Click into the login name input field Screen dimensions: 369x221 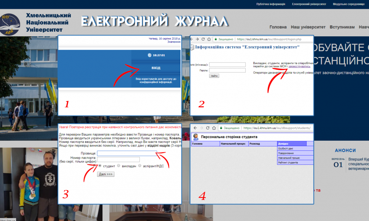click(x=227, y=65)
